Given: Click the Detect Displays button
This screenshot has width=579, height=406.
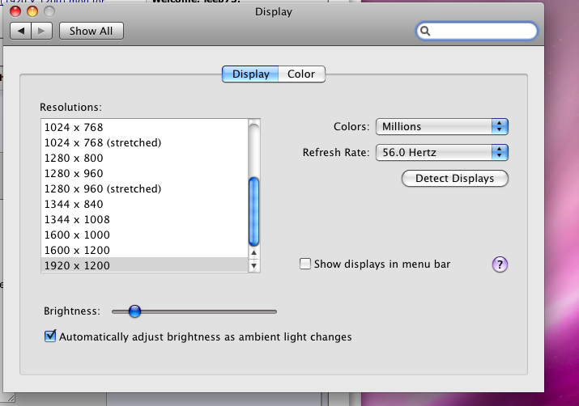Looking at the screenshot, I should [x=454, y=178].
